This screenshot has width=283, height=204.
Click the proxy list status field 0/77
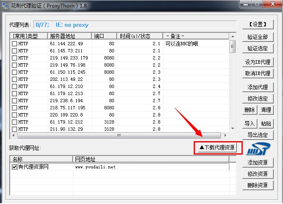point(135,25)
